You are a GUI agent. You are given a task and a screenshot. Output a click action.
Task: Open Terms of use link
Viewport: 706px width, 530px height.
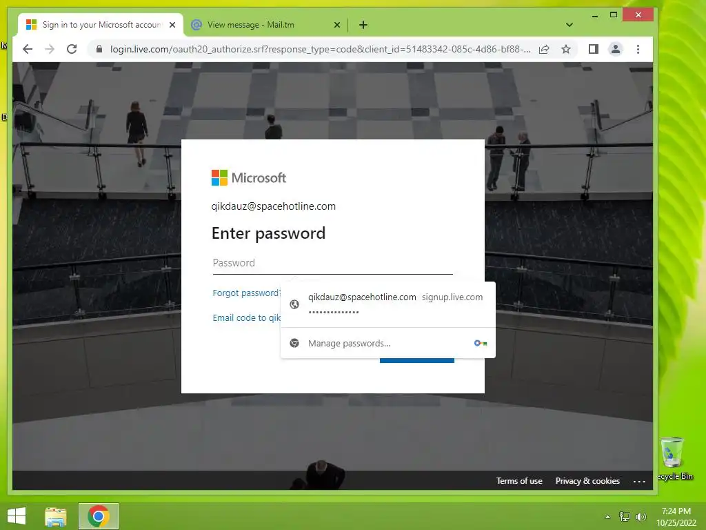(x=519, y=481)
